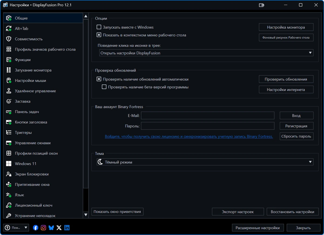
Task: Go to the Триггеры section
Action: [x=43, y=132]
